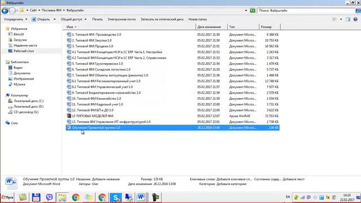Click the icon of 11. Типовой ФМ Кадровый учет
Viewport: 361px width, 203px height.
[x=69, y=104]
